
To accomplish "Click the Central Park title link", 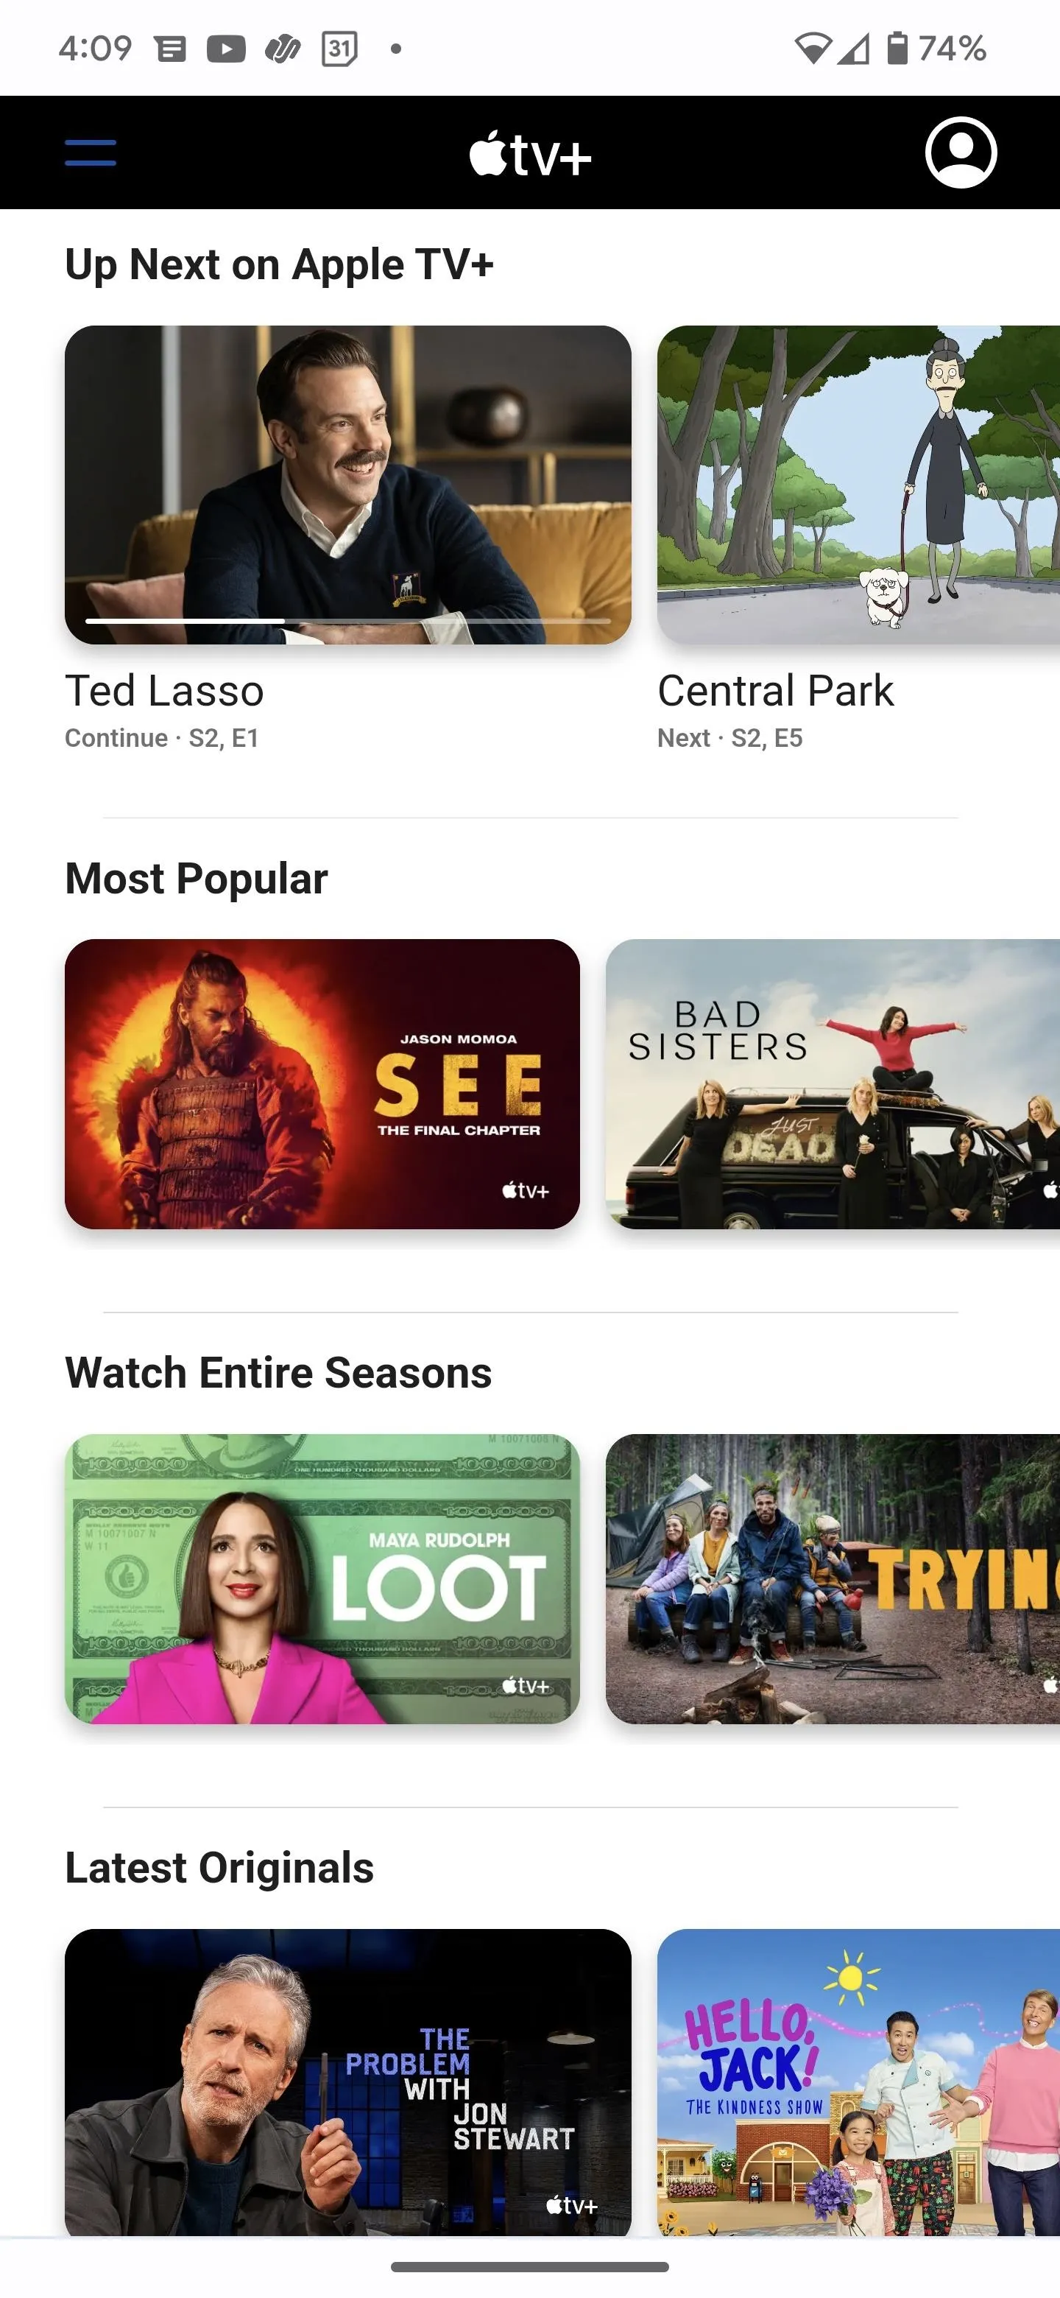I will tap(774, 690).
